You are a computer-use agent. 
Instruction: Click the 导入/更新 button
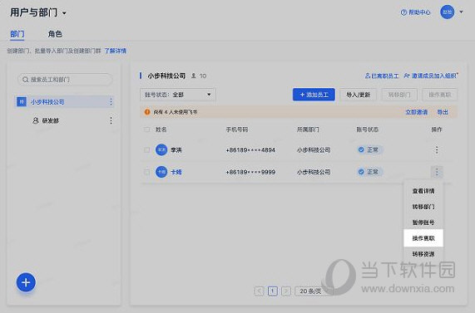coord(358,95)
